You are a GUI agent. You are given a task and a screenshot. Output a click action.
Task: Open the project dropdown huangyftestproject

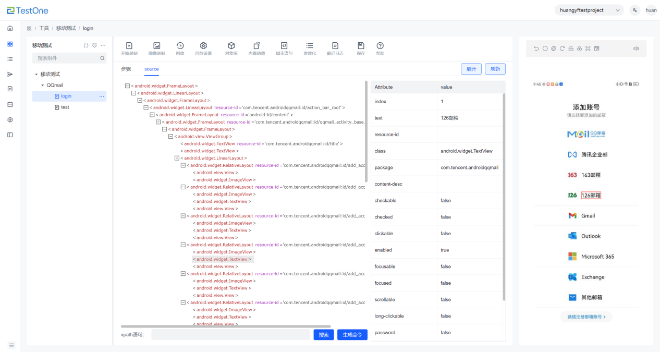[589, 10]
